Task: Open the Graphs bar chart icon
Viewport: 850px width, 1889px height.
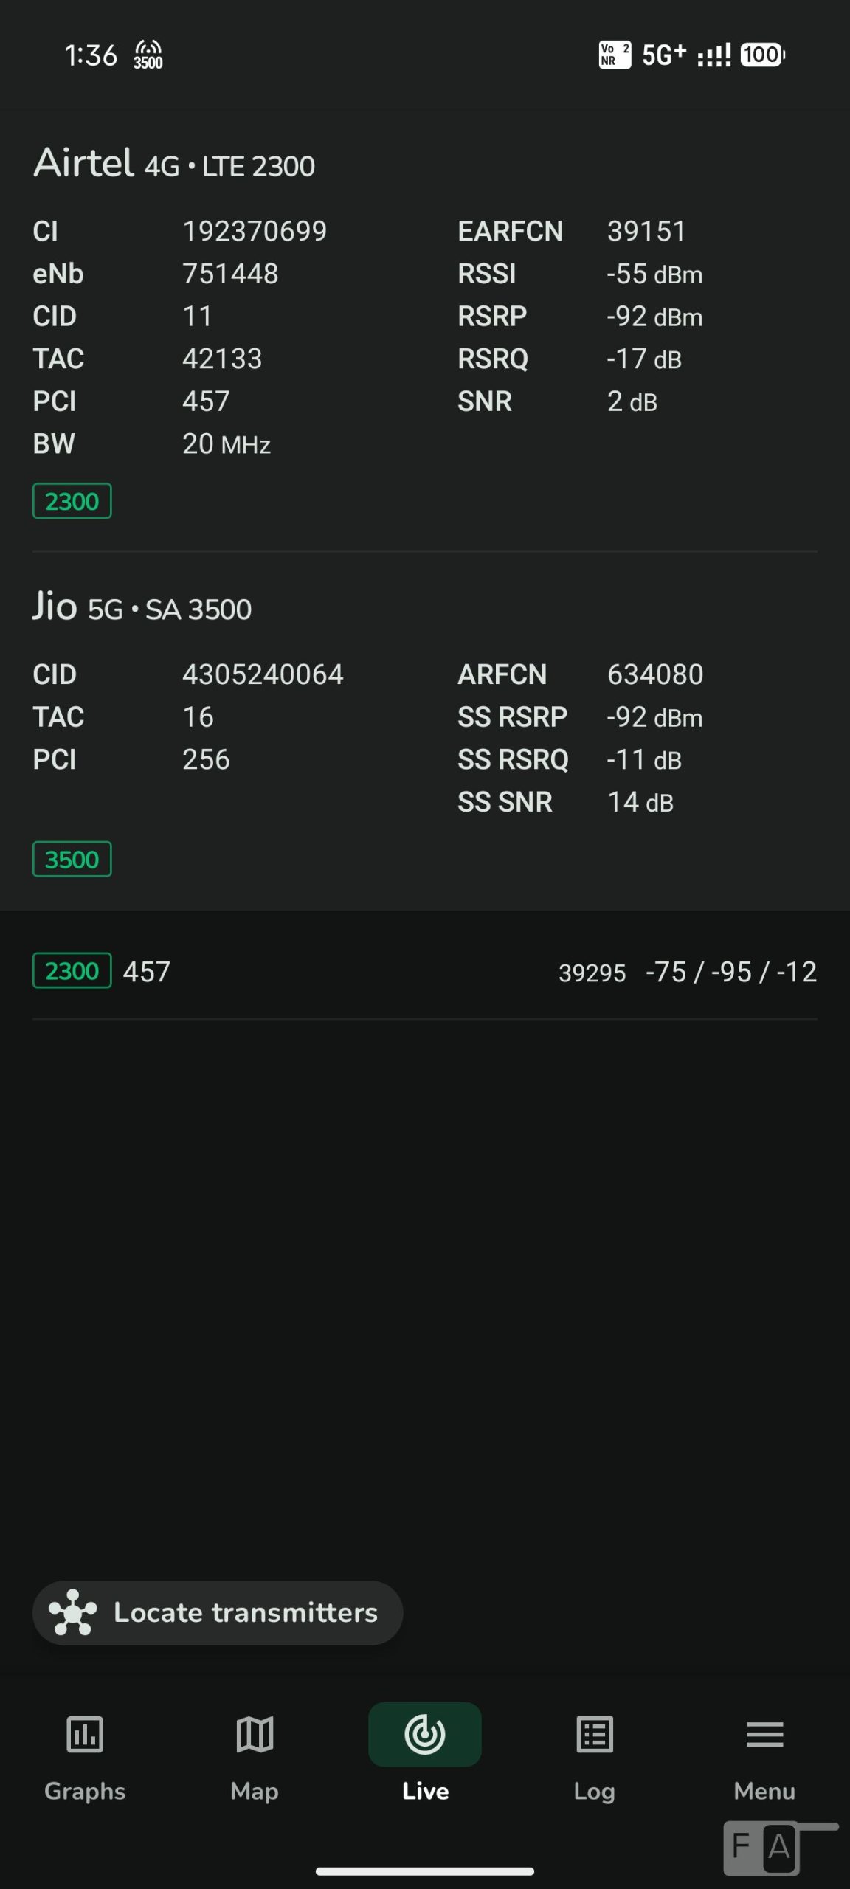Action: (85, 1733)
